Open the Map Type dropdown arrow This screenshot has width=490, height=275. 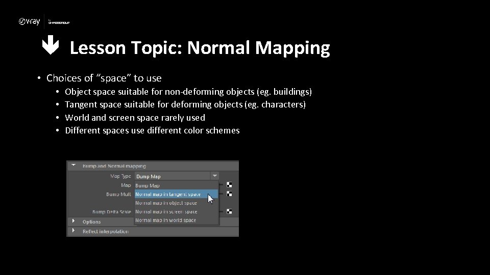point(215,176)
